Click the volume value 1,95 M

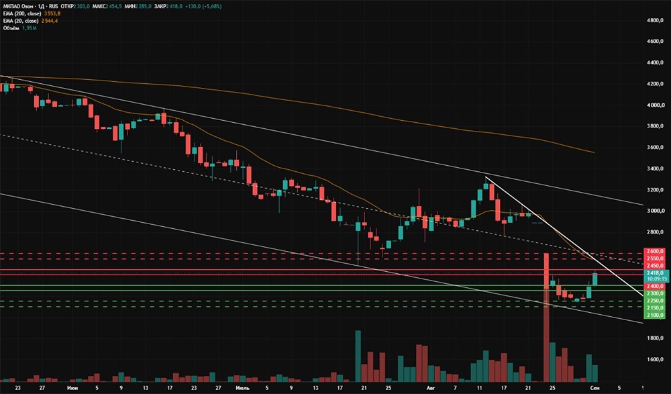click(x=29, y=28)
